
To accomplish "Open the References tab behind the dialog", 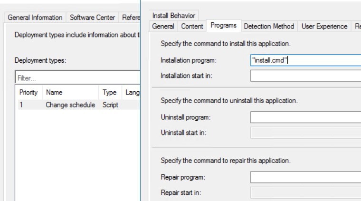I will pyautogui.click(x=130, y=18).
